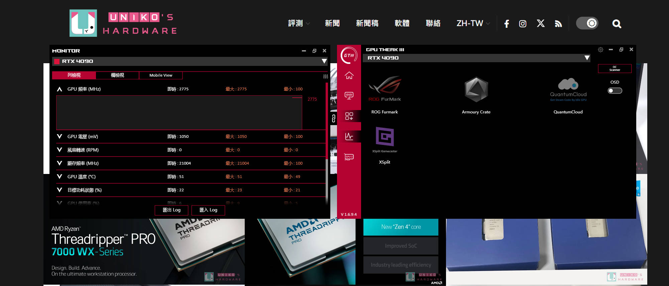Go to Uniko's Hardware logo homepage
The width and height of the screenshot is (669, 286).
point(123,23)
